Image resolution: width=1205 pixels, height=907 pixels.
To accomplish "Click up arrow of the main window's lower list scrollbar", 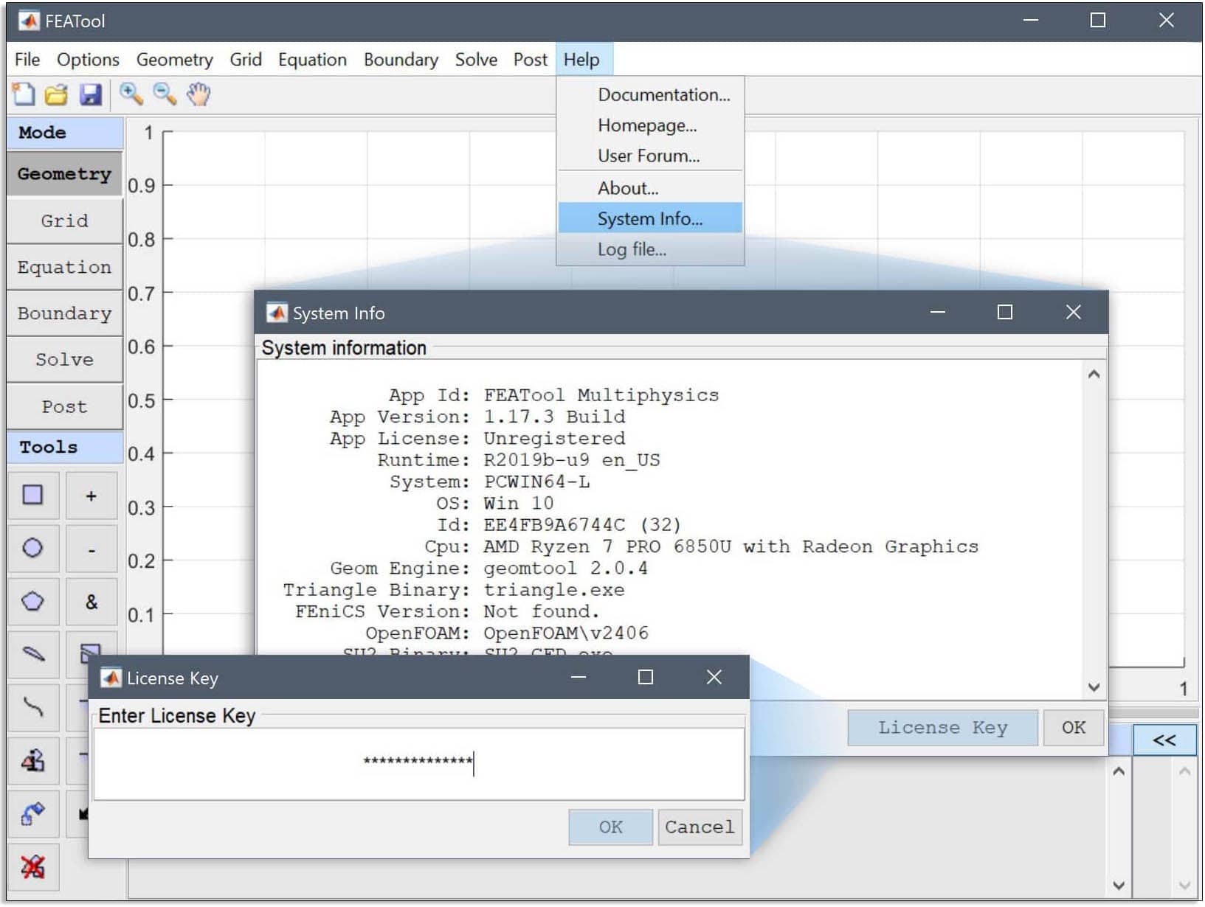I will tap(1119, 771).
